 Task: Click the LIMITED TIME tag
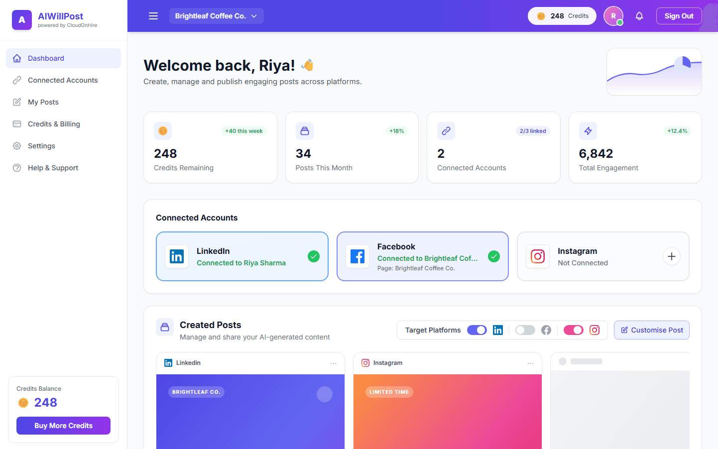click(x=389, y=392)
